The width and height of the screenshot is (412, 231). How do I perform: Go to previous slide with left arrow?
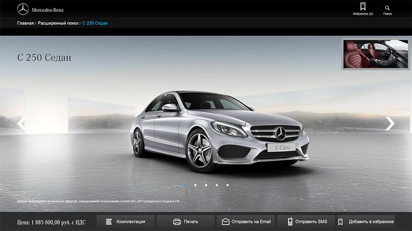coord(22,123)
